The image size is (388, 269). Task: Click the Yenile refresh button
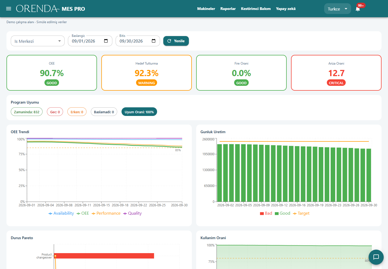[176, 41]
